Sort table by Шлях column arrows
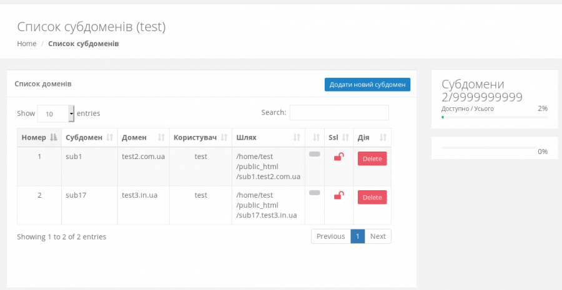562x290 pixels. [297, 137]
